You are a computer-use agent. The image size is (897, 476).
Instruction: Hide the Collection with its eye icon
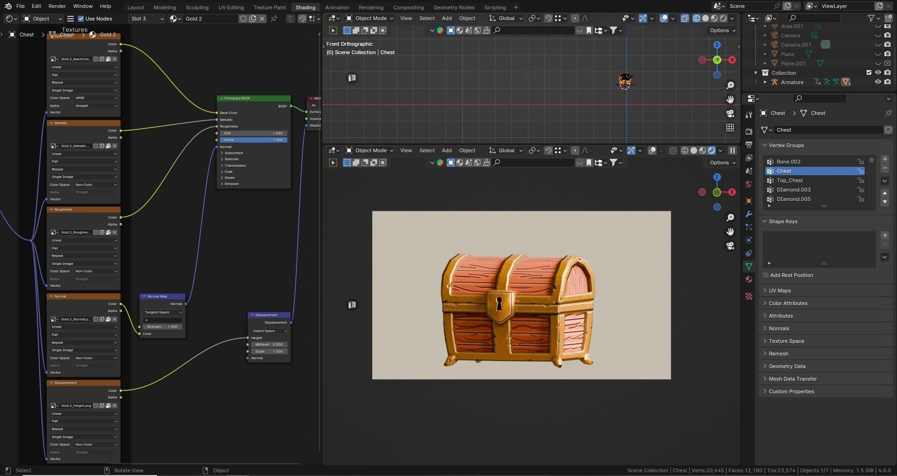tap(878, 73)
